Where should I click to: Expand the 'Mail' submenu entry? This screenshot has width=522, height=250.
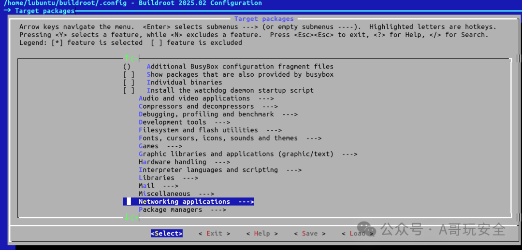[x=159, y=186]
